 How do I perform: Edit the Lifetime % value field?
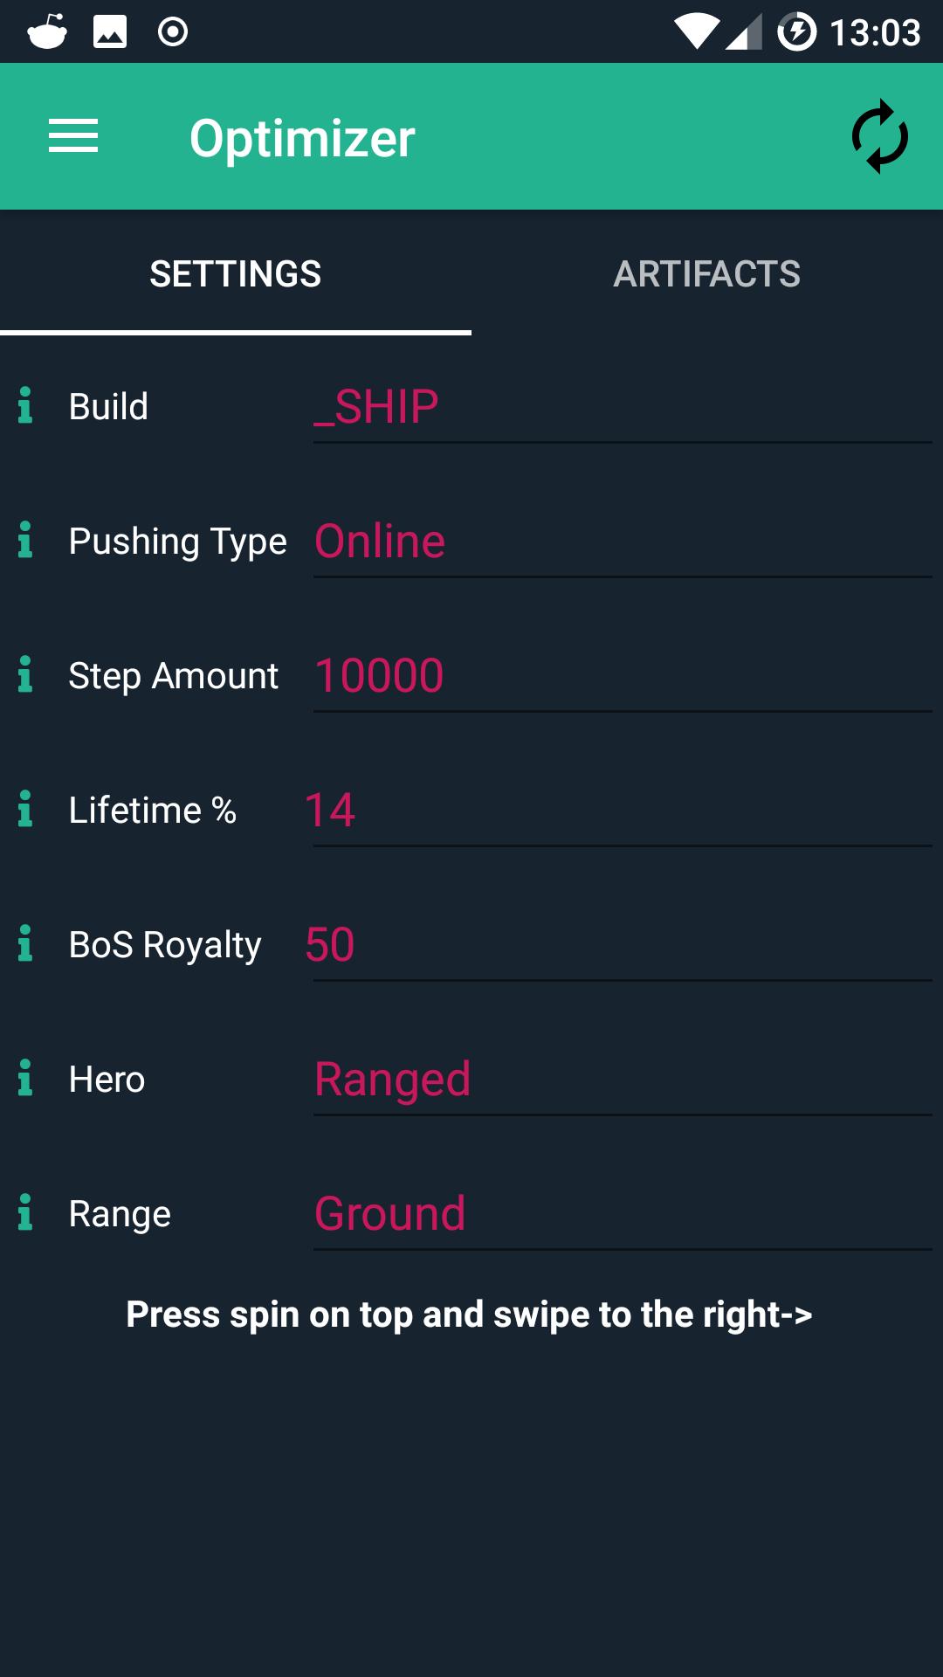tap(622, 811)
